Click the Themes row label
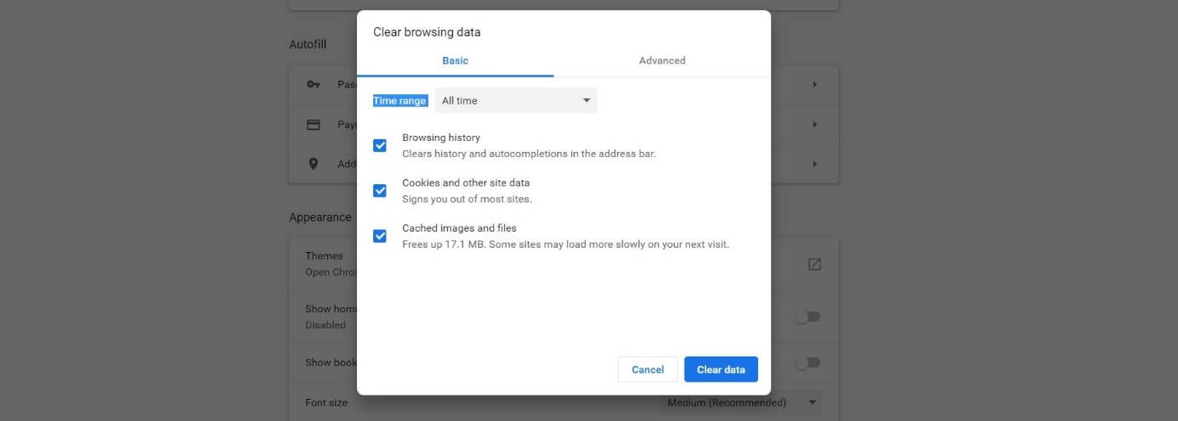 tap(324, 255)
